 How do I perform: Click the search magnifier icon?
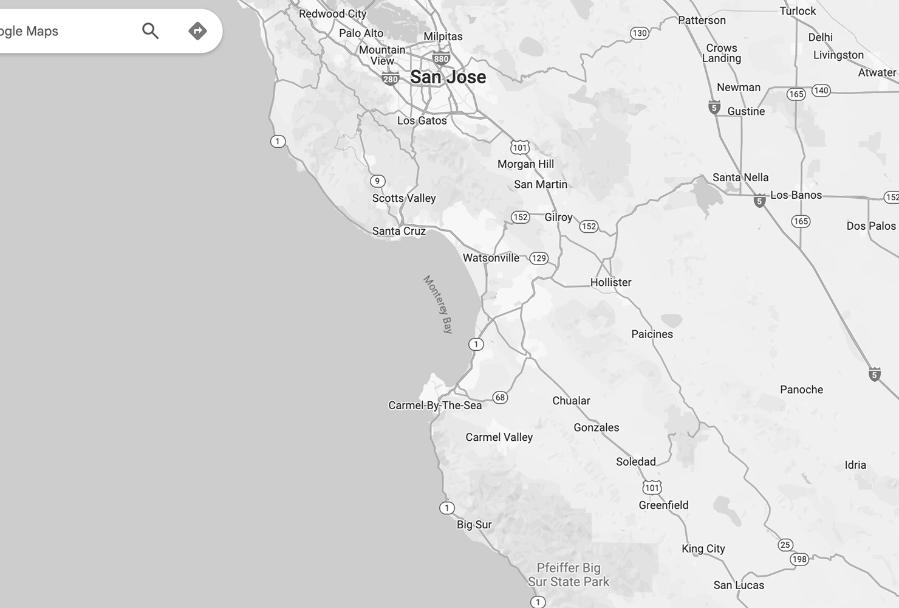(x=150, y=31)
